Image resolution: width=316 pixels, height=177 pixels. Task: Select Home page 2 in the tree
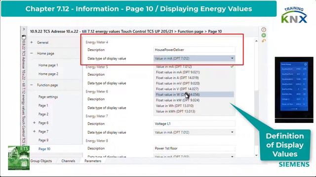tap(48, 74)
